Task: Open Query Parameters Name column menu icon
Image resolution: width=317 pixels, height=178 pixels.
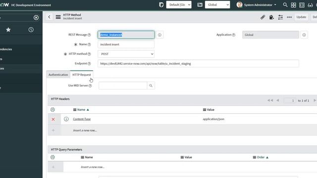Action: click(x=82, y=157)
